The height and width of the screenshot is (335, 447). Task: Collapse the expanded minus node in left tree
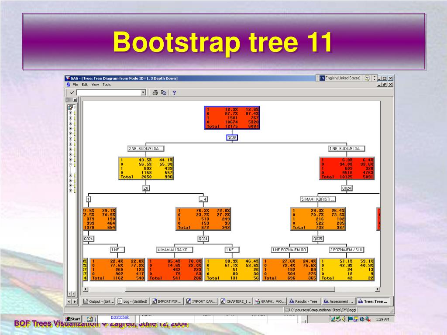pos(70,164)
